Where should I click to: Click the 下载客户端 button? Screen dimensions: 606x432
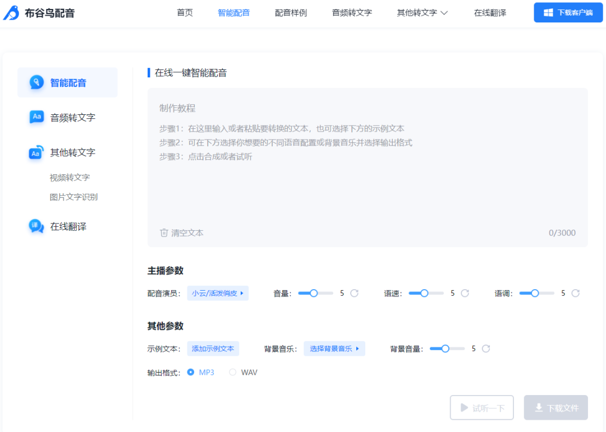click(x=568, y=13)
